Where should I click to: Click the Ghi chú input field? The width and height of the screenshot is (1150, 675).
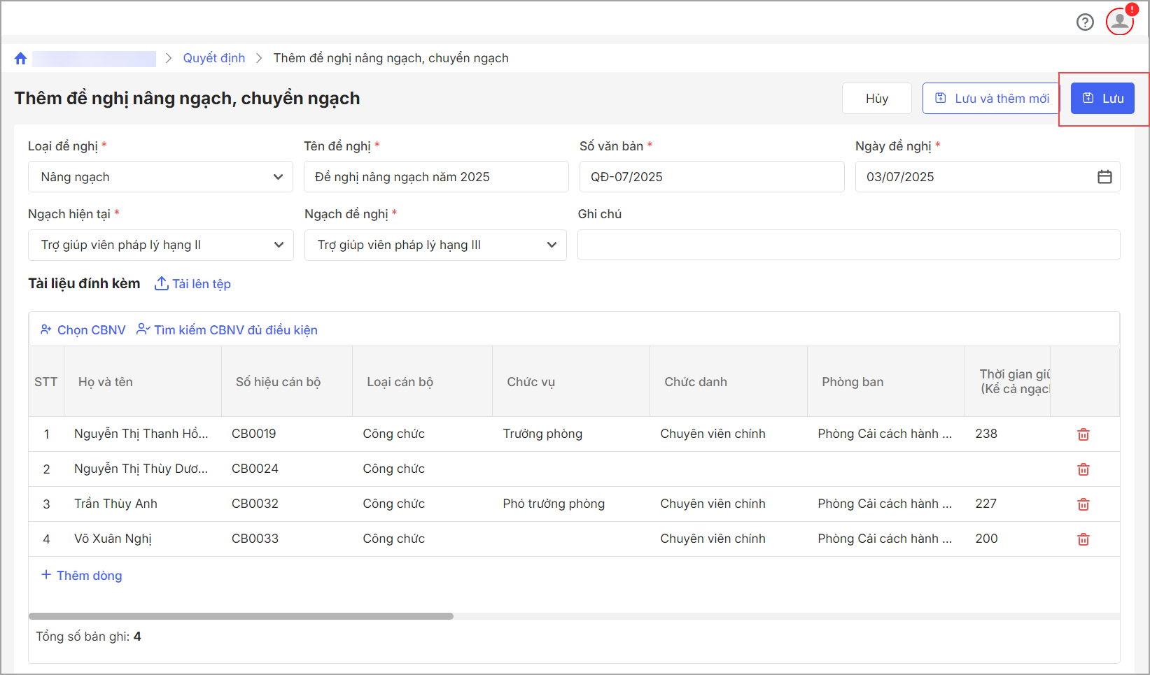tap(848, 245)
